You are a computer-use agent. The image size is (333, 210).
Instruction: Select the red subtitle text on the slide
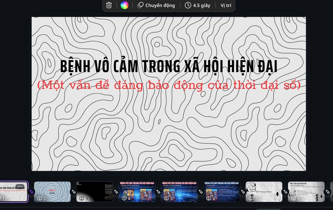tap(169, 85)
